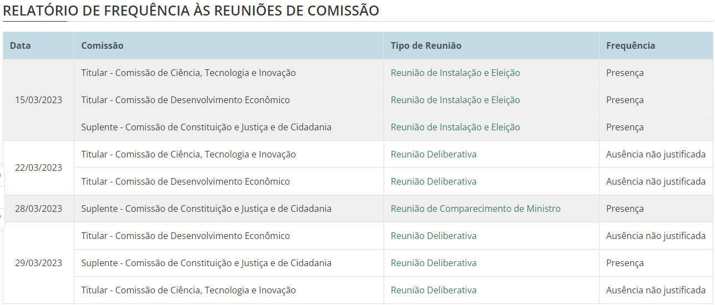Screen dimensions: 715x305
Task: Open Reunião de Instalação e Eleição for Ciência, Tecnologia
Action: 455,73
